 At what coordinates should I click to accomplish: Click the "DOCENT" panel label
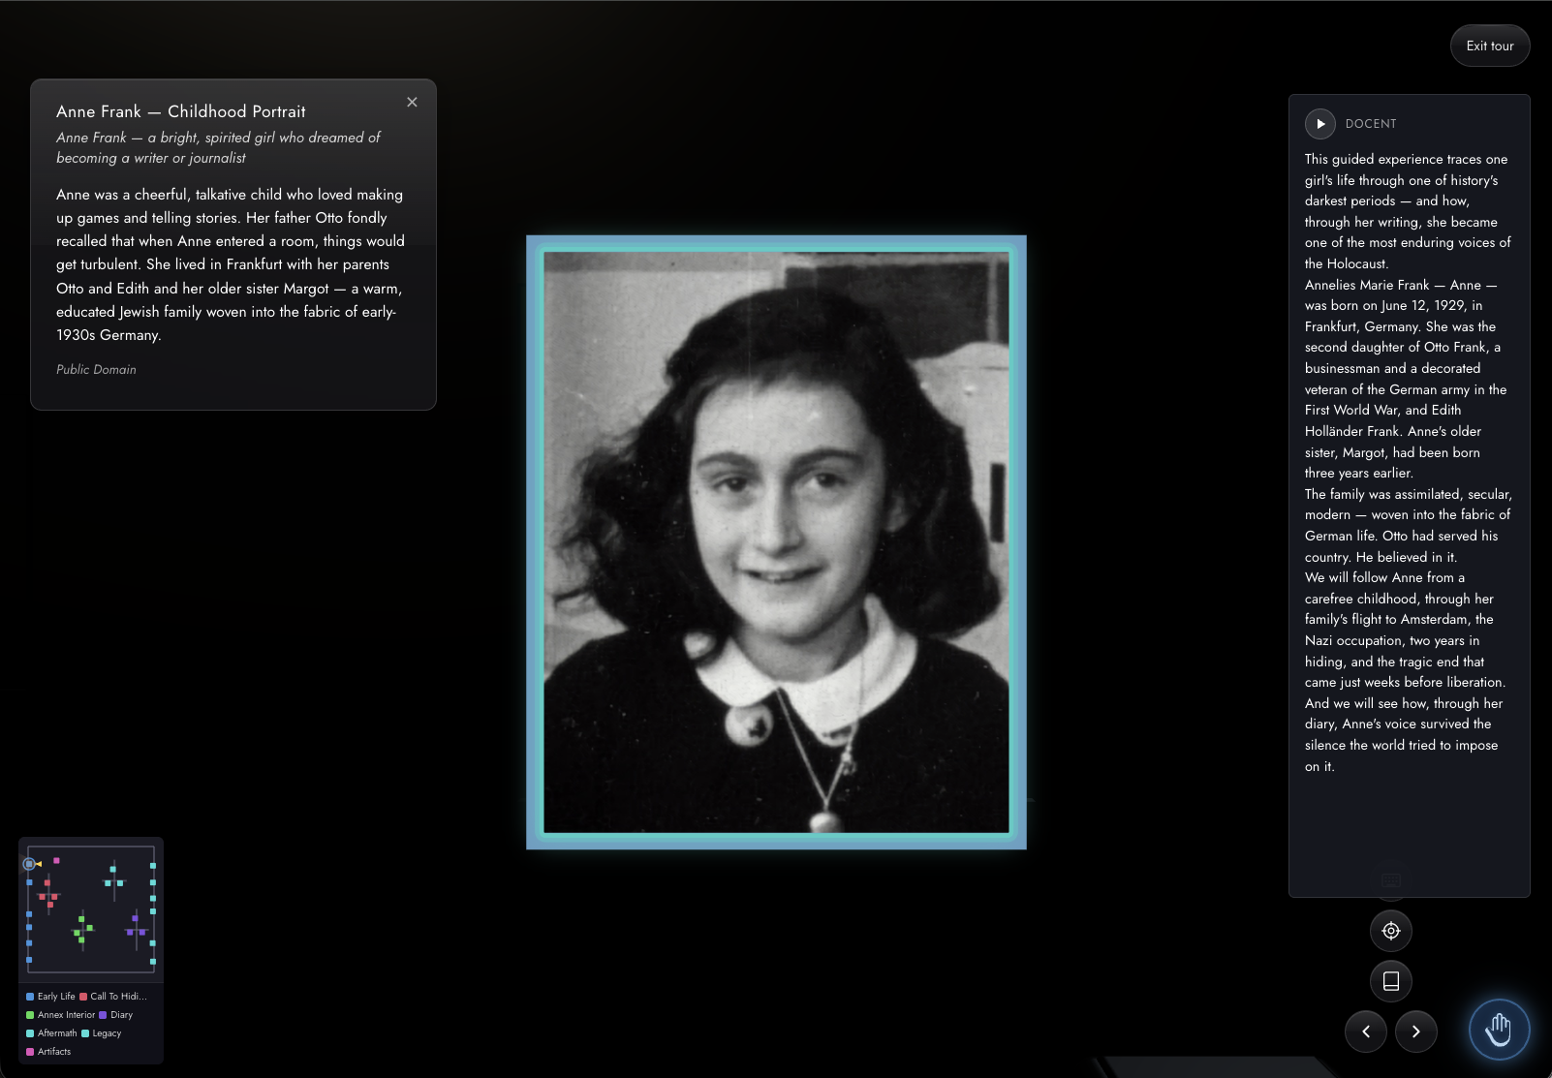(1371, 124)
